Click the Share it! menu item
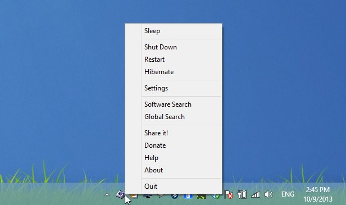346x205 pixels. [x=174, y=133]
